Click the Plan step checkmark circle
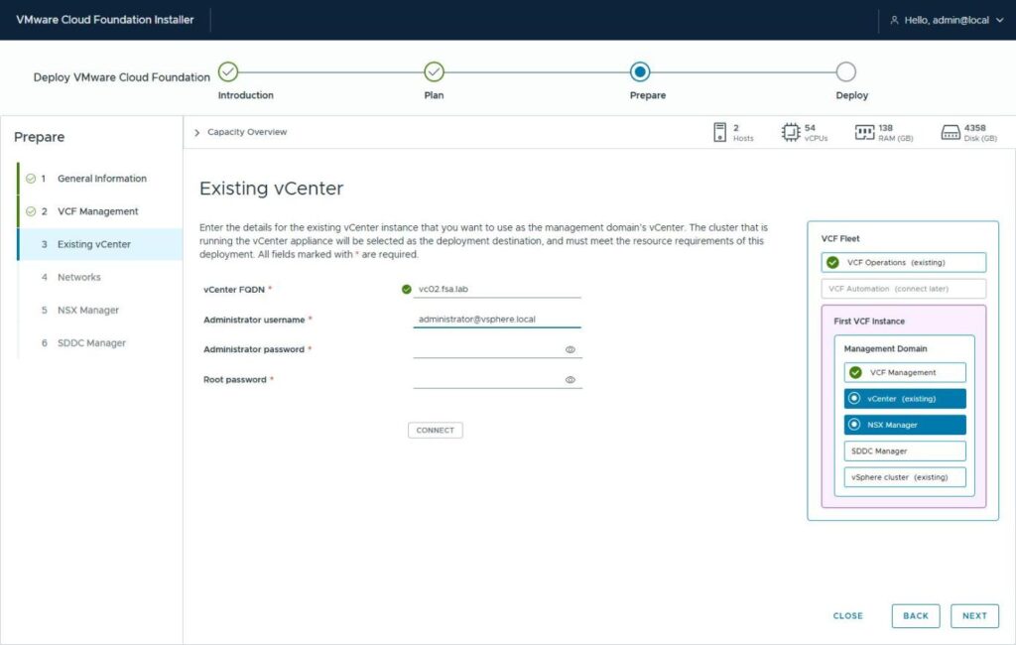This screenshot has width=1016, height=645. (x=435, y=71)
